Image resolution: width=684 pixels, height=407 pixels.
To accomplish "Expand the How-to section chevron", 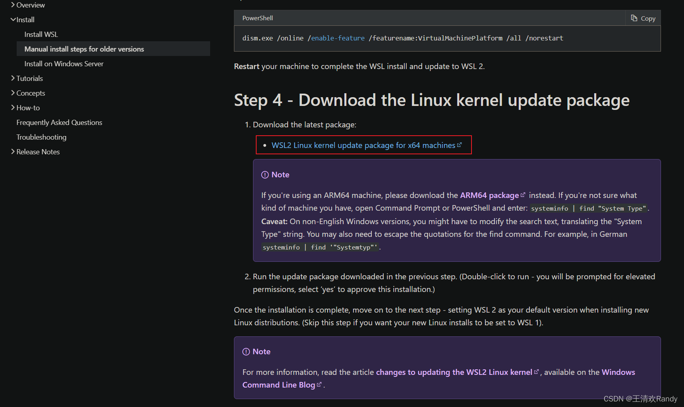I will coord(13,108).
